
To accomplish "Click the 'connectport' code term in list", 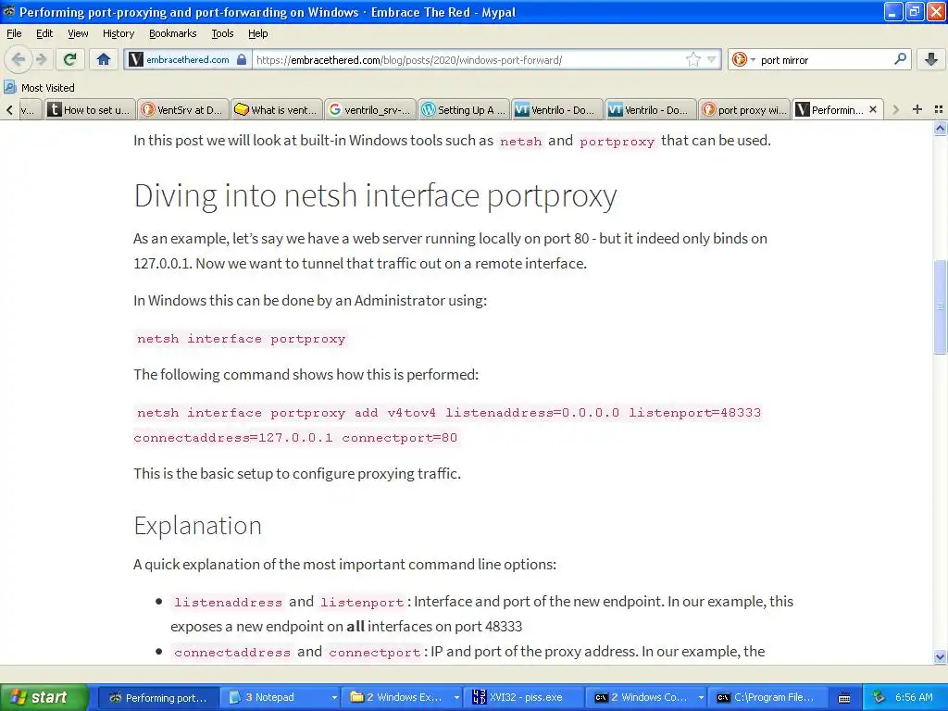I will pyautogui.click(x=374, y=653).
